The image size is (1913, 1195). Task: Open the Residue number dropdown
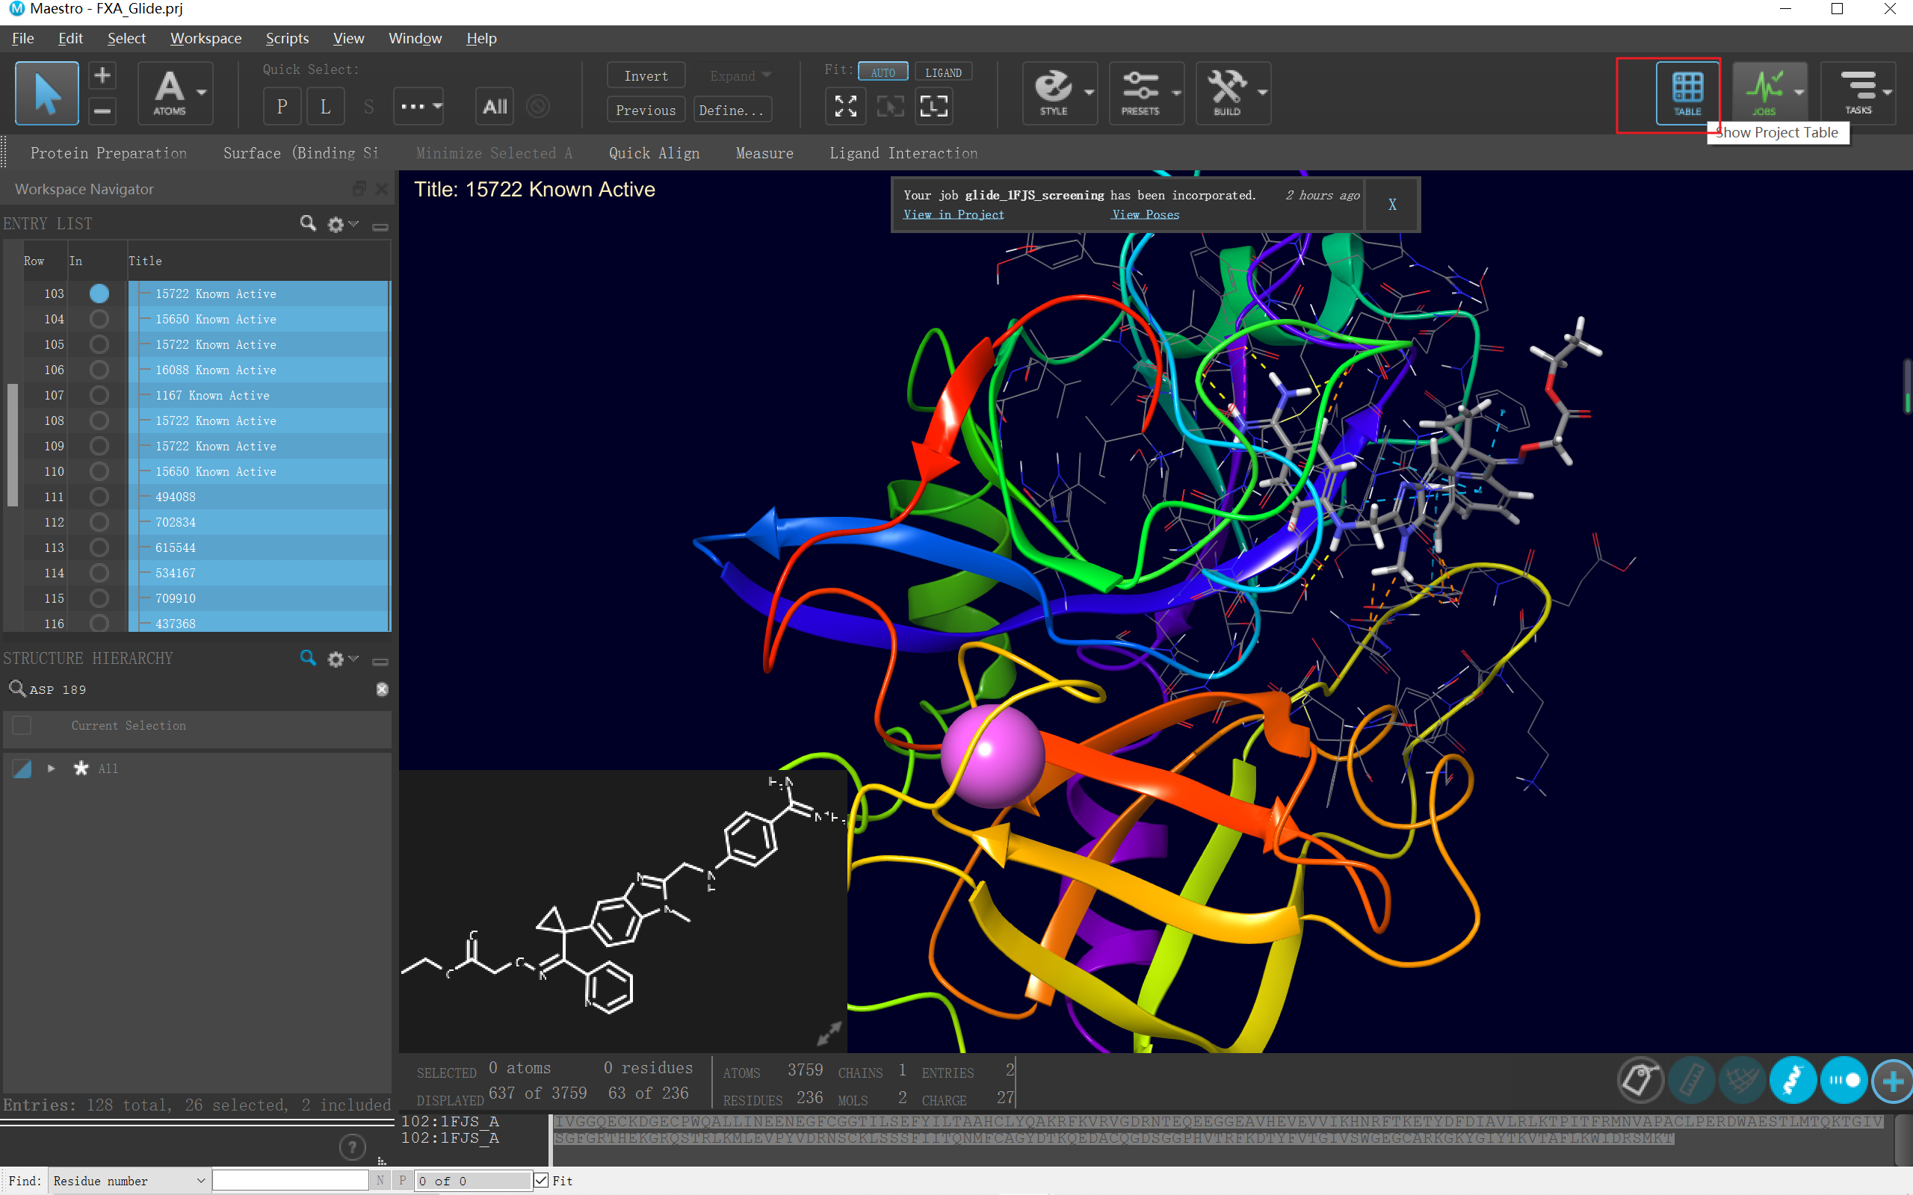tap(129, 1181)
